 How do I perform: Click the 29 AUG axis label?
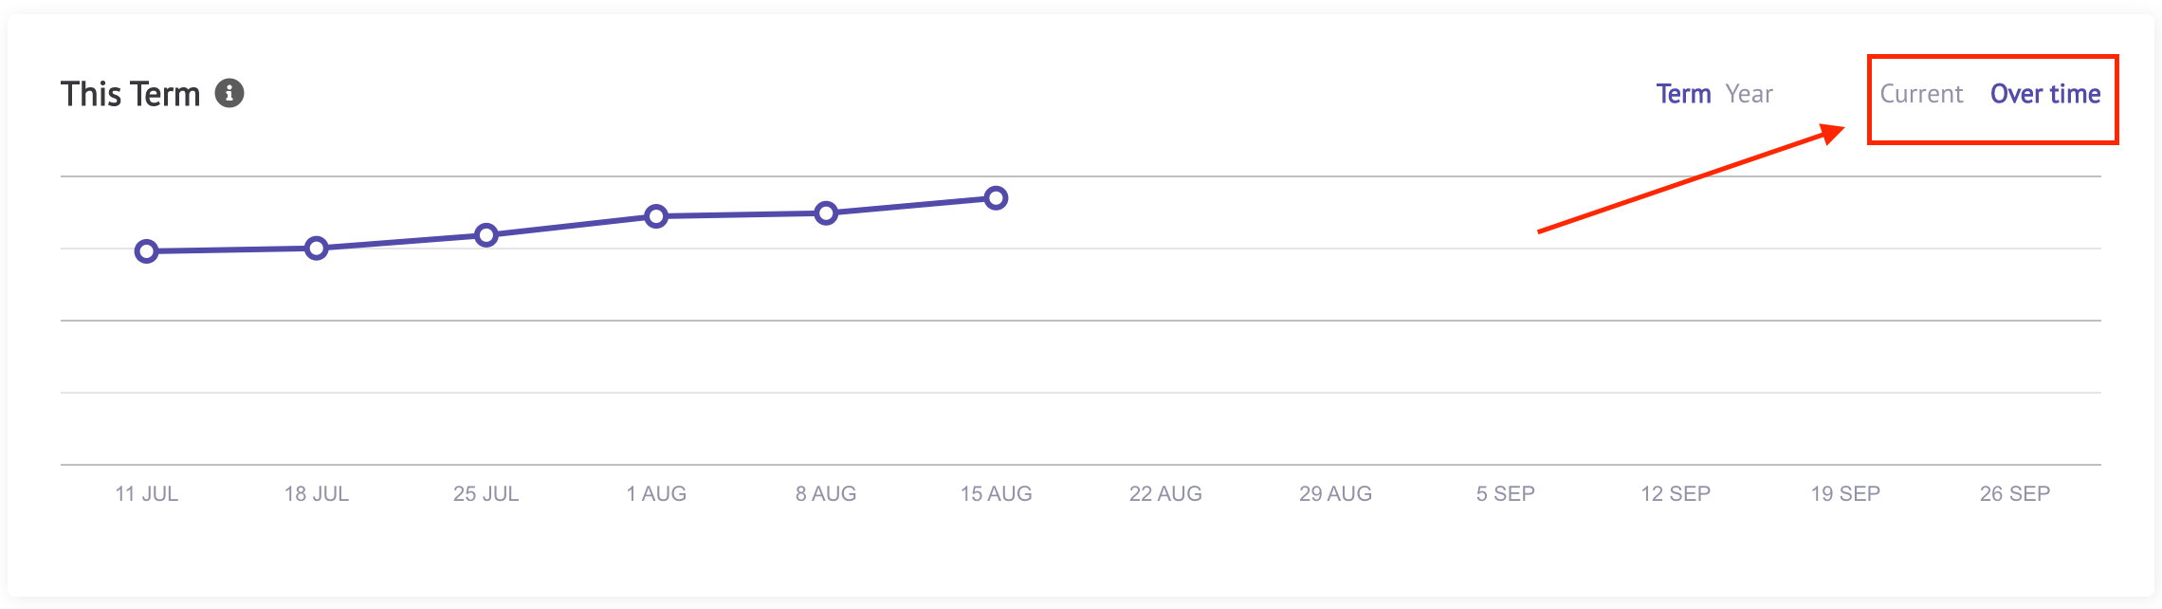[1335, 493]
